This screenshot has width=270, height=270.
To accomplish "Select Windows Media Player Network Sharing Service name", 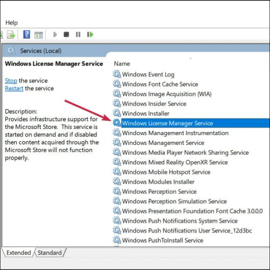I will (185, 153).
